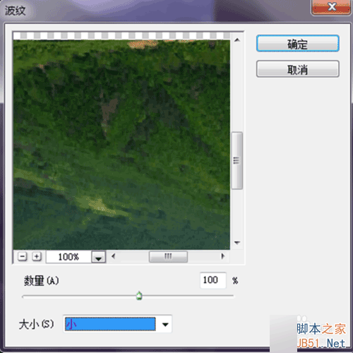Select the 大小 combo box showing 小

pyautogui.click(x=117, y=324)
